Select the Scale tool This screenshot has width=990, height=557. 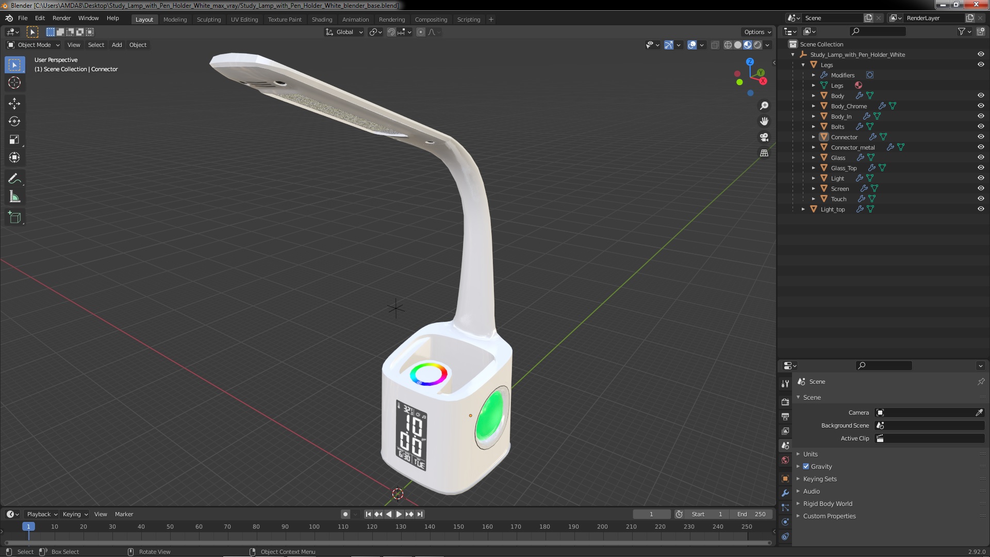[x=14, y=139]
